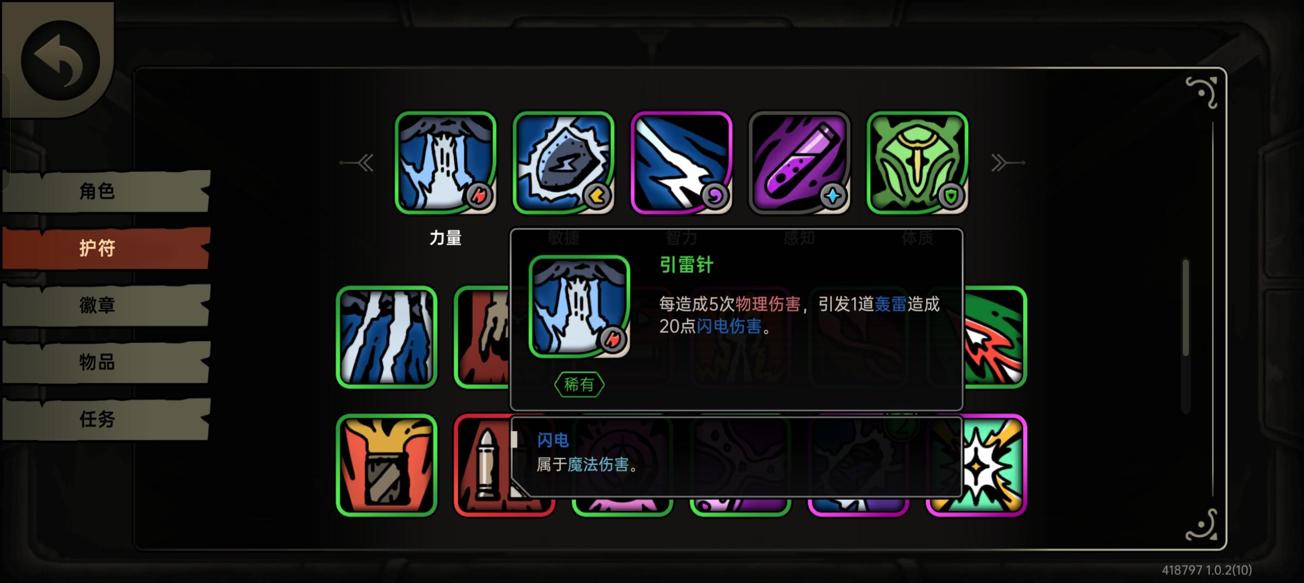Choose the blue lightning streaks amulet

pyautogui.click(x=387, y=337)
